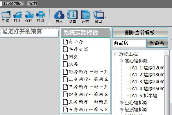Click the template name field containing 商品房

pyautogui.click(x=129, y=43)
